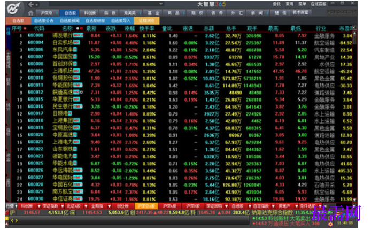
Task: Click the small circle marker beside 皖通高速
Action: (81, 93)
